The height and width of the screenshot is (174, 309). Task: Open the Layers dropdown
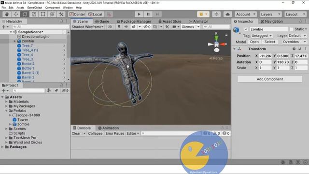point(270,14)
